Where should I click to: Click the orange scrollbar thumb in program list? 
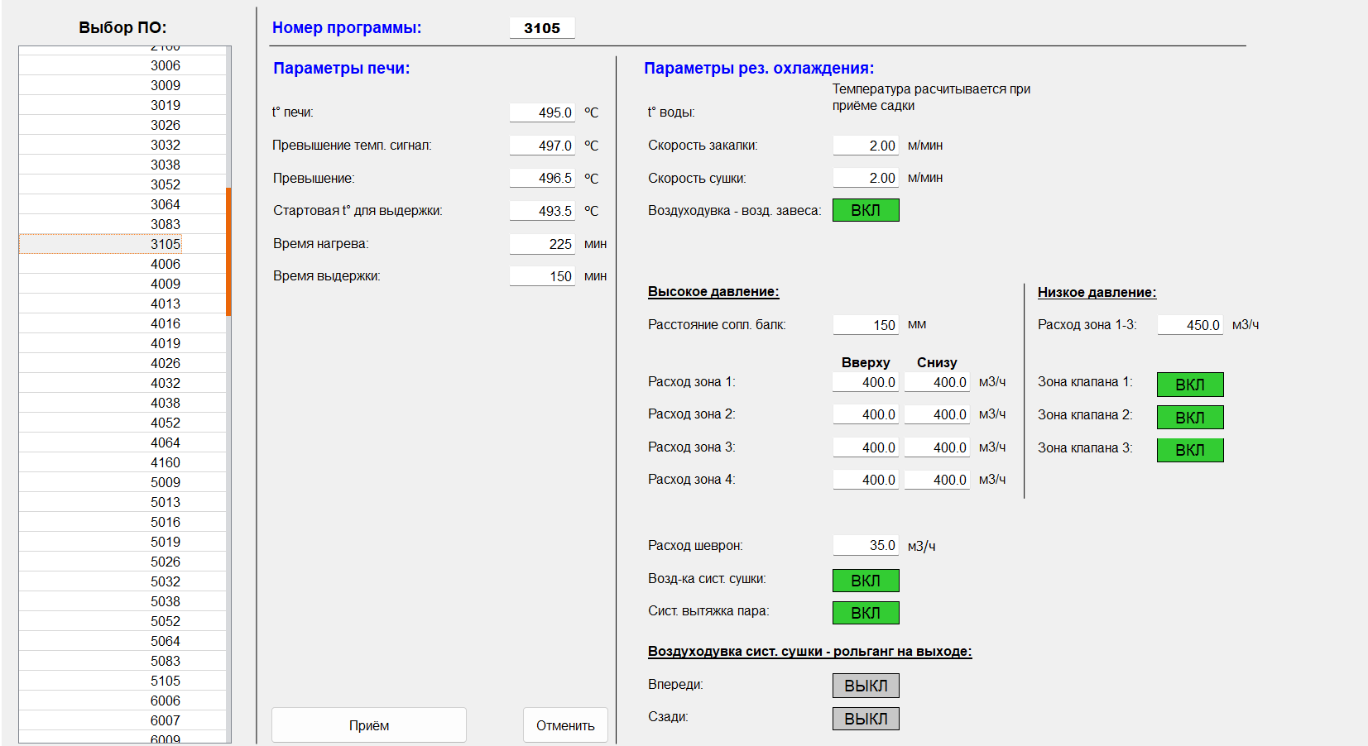228,251
